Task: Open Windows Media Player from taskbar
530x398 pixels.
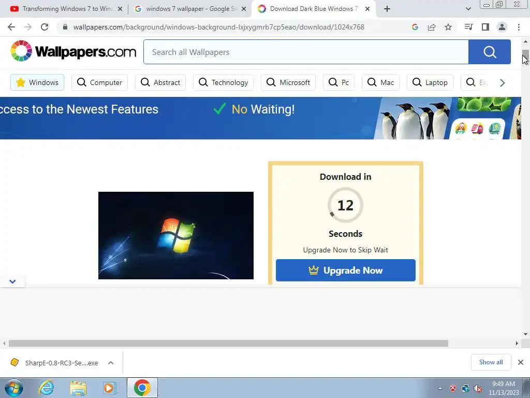Action: (110, 388)
